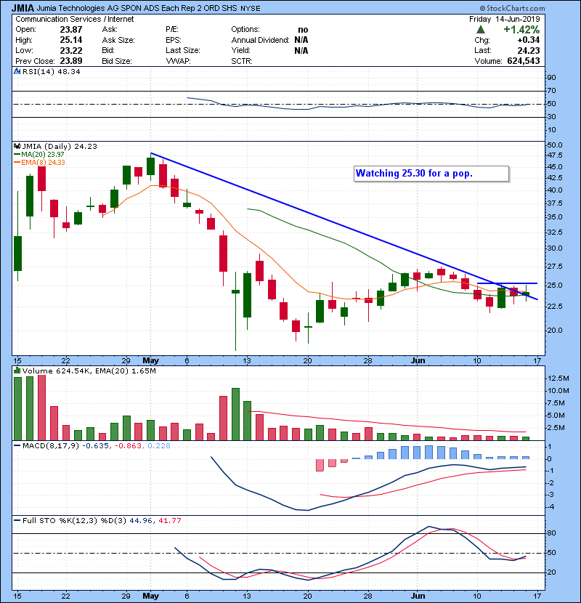Click the Volume 624.54K, EMA(20) 1.65M label
The width and height of the screenshot is (581, 603).
(89, 371)
